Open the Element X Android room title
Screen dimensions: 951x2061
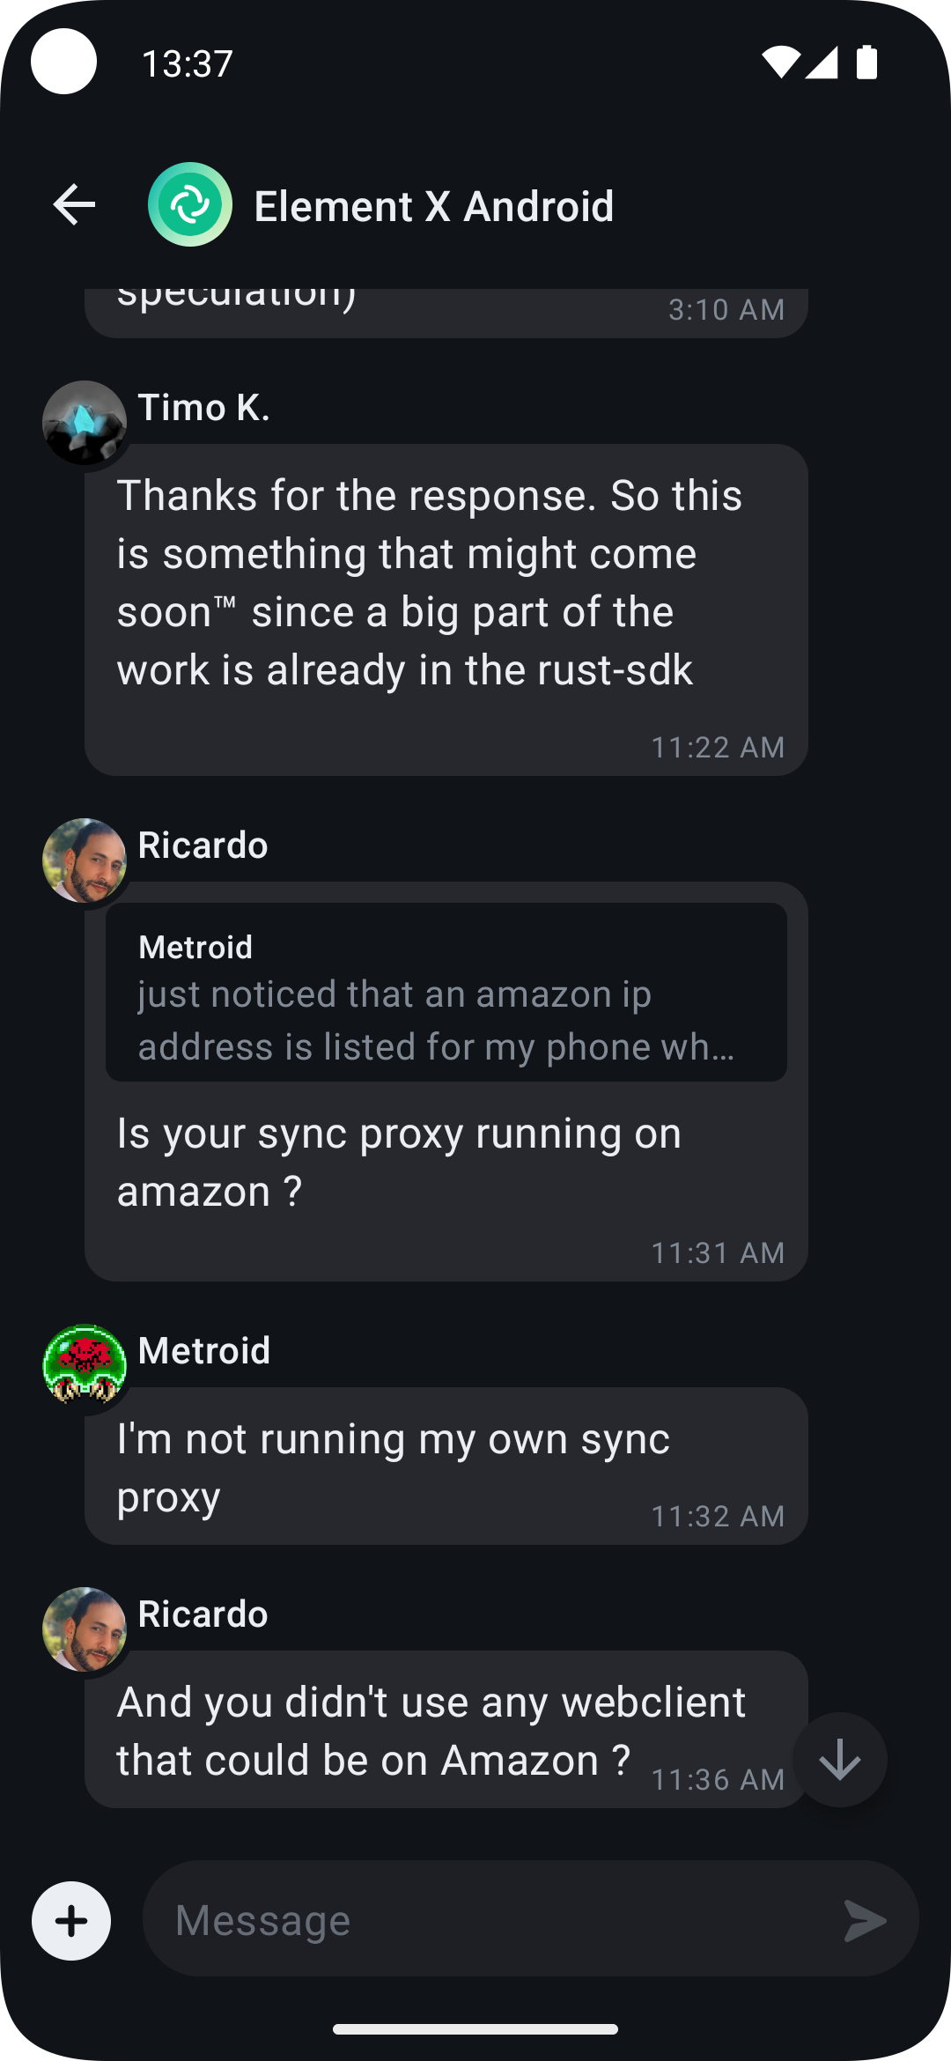(x=433, y=206)
